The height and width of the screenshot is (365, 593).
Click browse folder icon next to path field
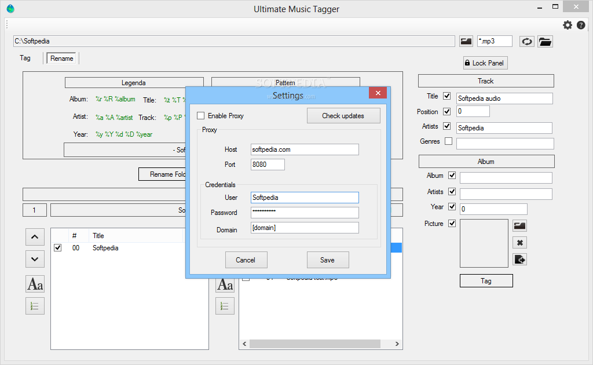(x=466, y=41)
